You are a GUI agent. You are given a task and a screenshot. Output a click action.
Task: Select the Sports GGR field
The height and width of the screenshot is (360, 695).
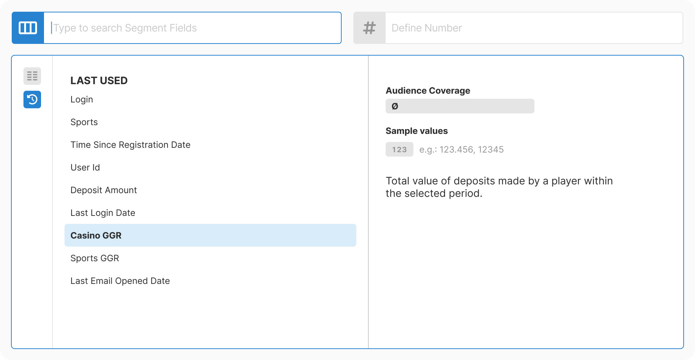point(95,258)
